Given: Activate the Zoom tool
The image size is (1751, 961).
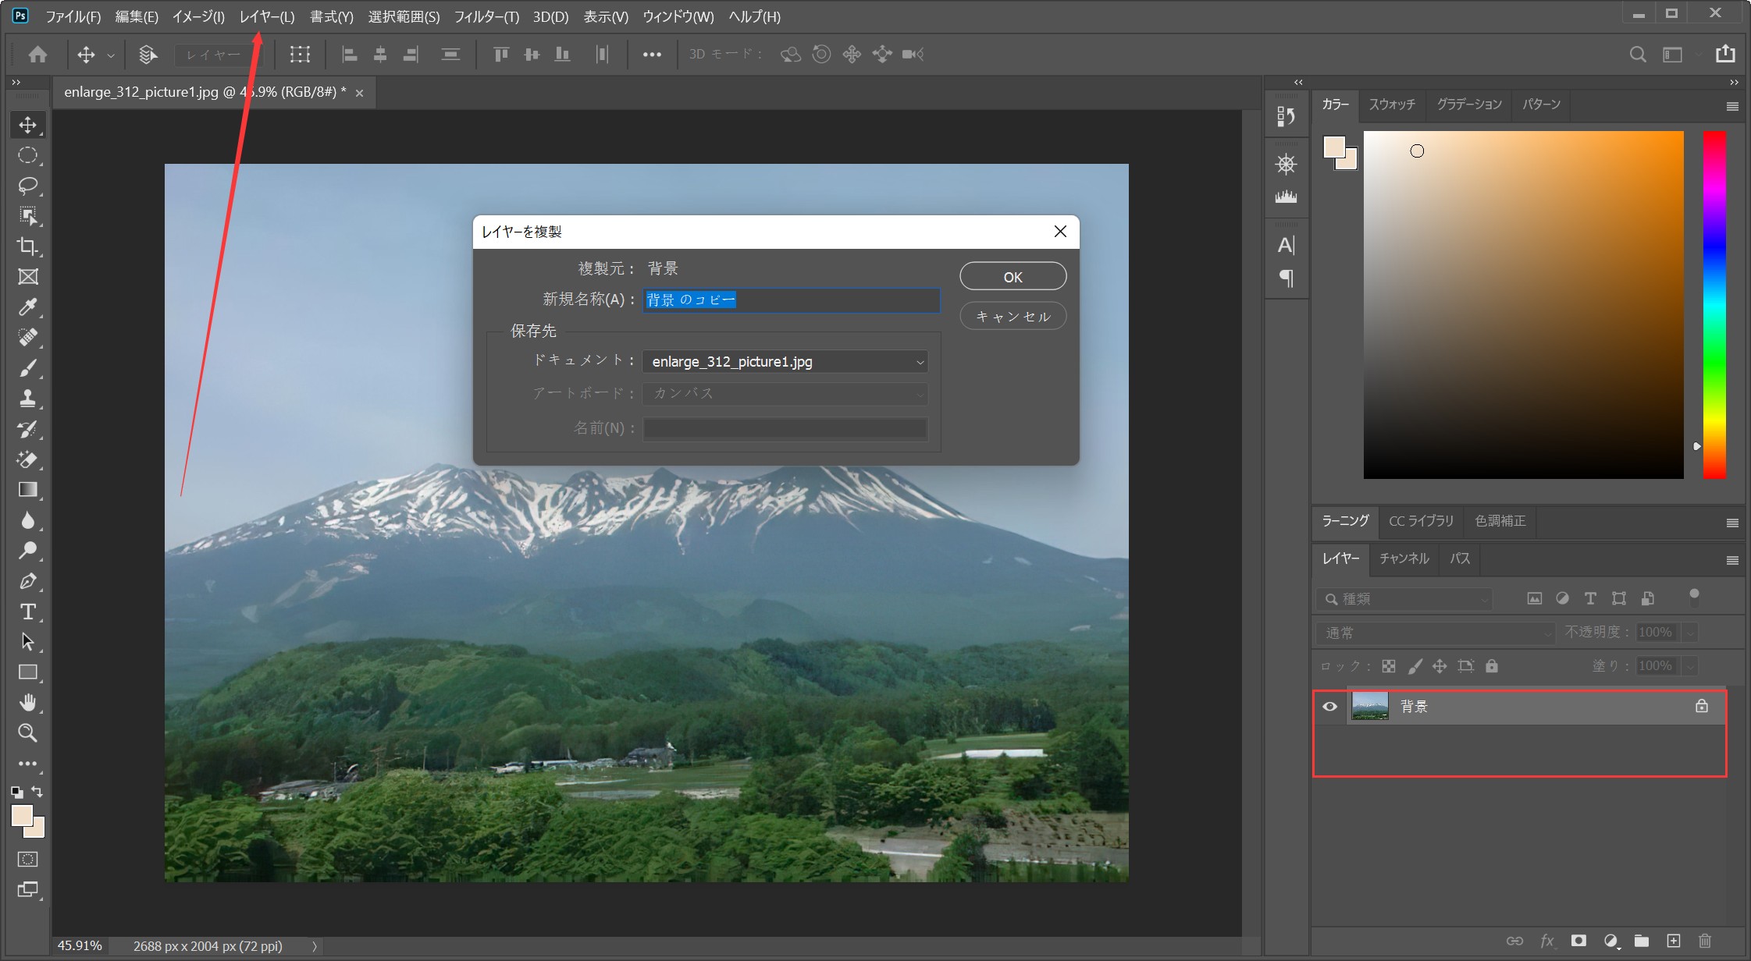Looking at the screenshot, I should point(27,733).
